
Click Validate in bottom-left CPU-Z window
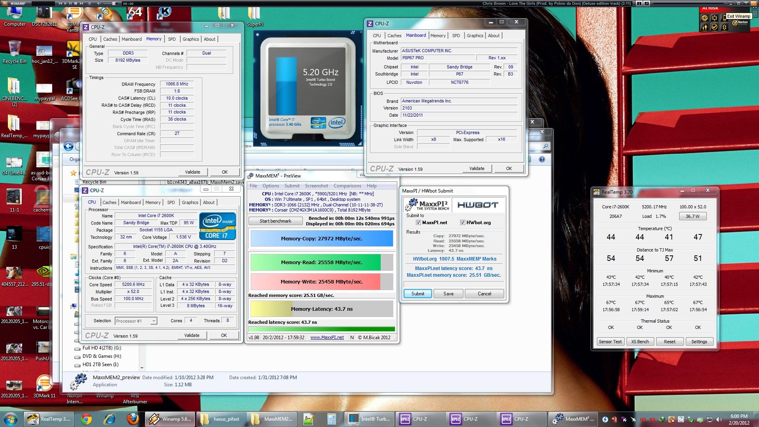click(x=192, y=335)
